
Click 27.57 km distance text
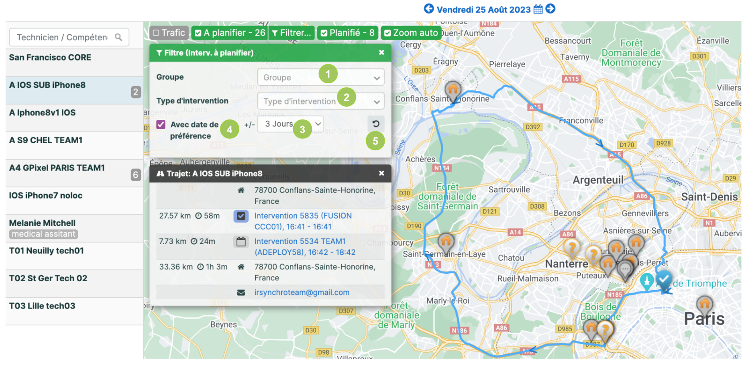[x=175, y=216]
